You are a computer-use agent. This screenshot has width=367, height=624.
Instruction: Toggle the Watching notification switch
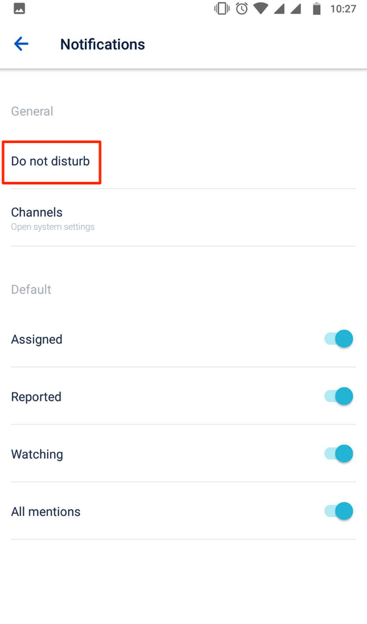(x=338, y=453)
